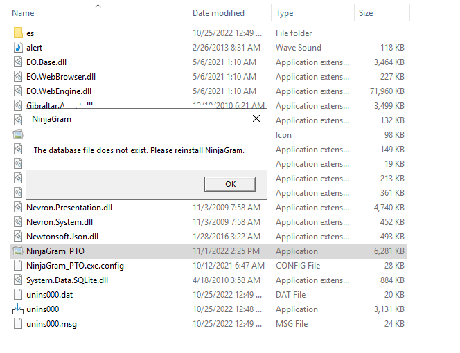Sort by the Size column header
This screenshot has width=460, height=353.
pos(366,13)
